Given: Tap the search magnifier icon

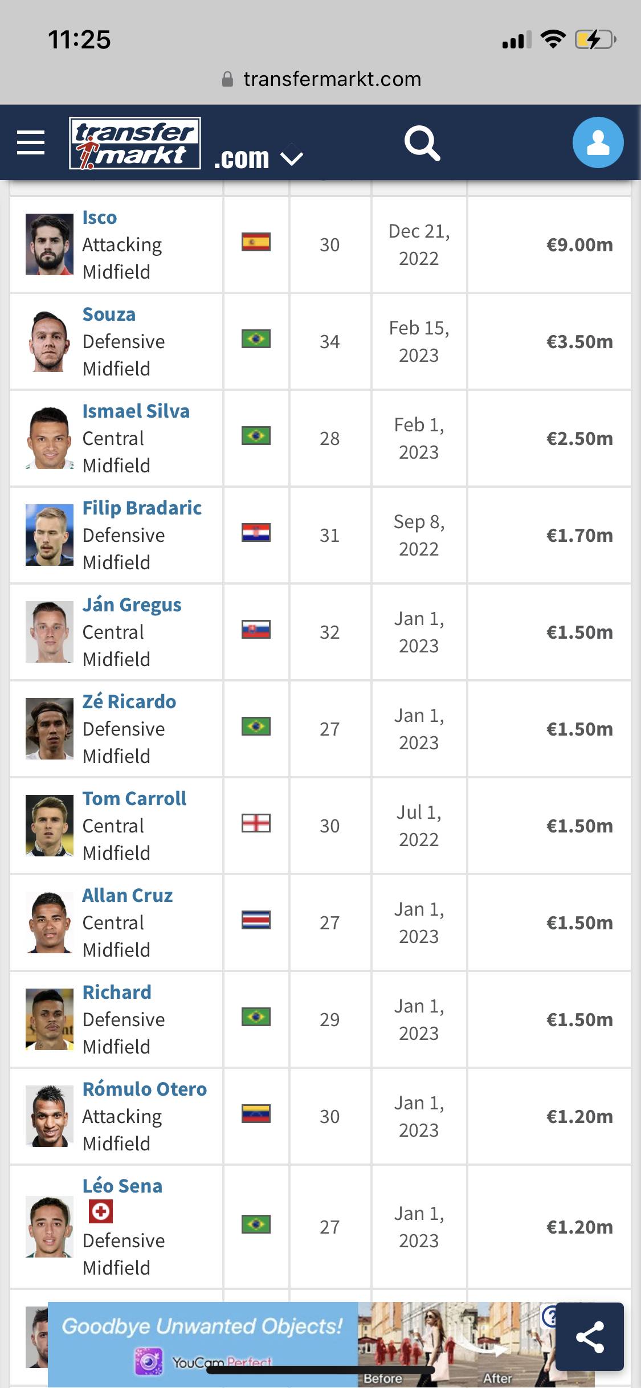Looking at the screenshot, I should coord(422,143).
